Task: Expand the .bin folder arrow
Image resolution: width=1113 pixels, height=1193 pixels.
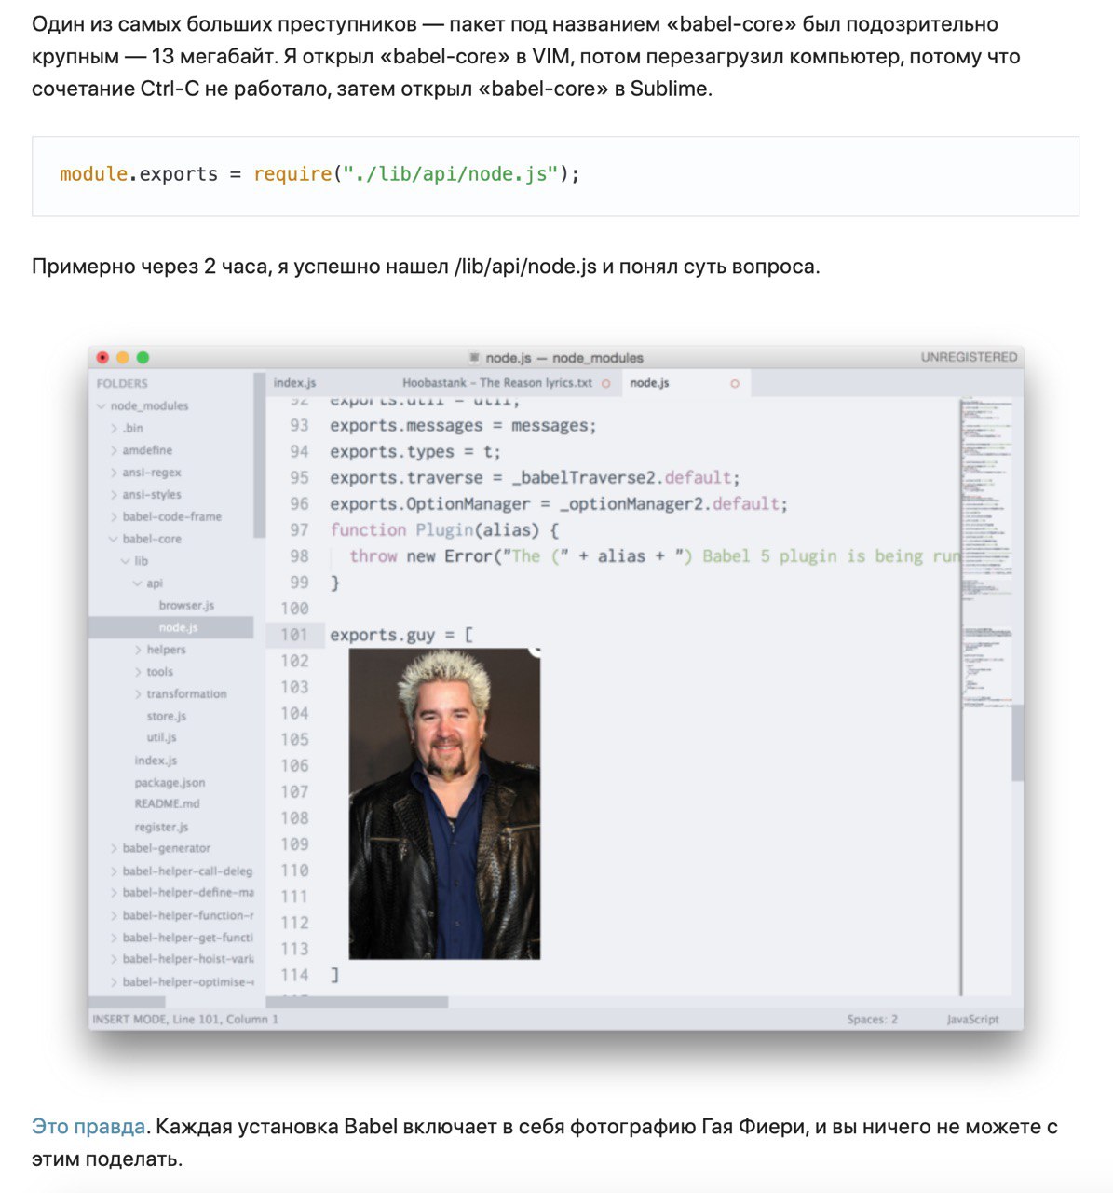Action: point(114,429)
